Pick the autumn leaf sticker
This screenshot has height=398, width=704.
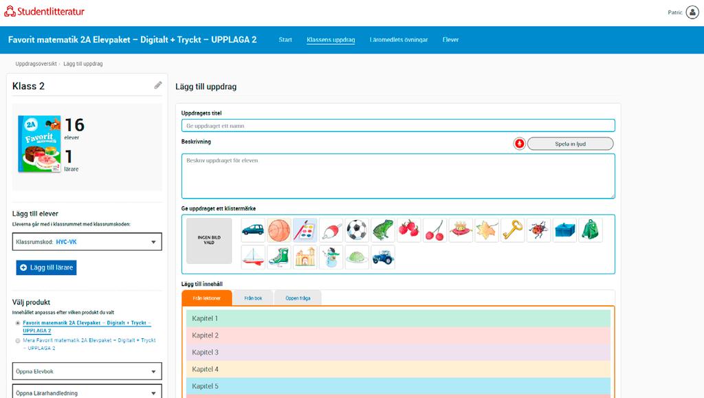487,230
